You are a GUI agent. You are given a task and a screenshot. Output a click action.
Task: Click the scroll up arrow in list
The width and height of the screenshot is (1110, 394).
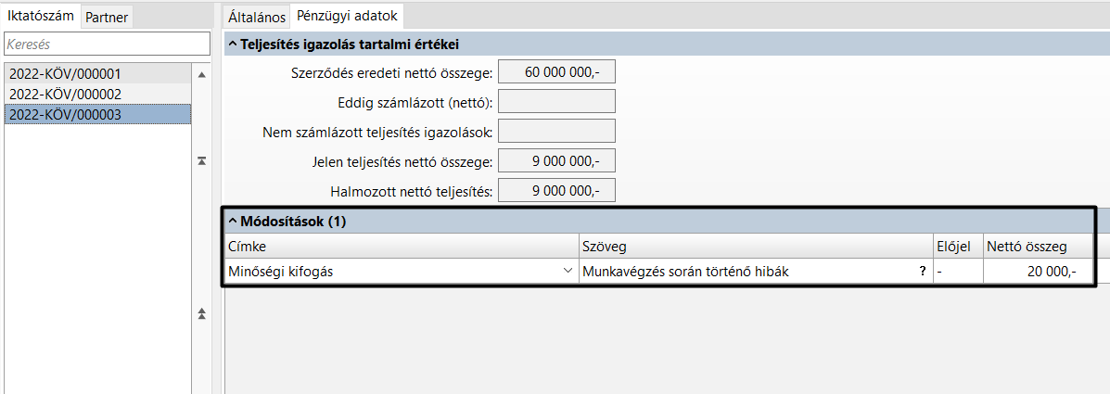tap(201, 73)
